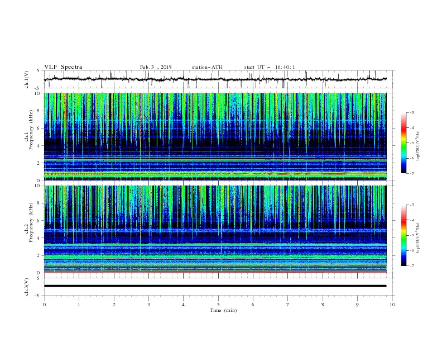Click the "ch.3(V)" axis label
The image size is (442, 342).
27,287
